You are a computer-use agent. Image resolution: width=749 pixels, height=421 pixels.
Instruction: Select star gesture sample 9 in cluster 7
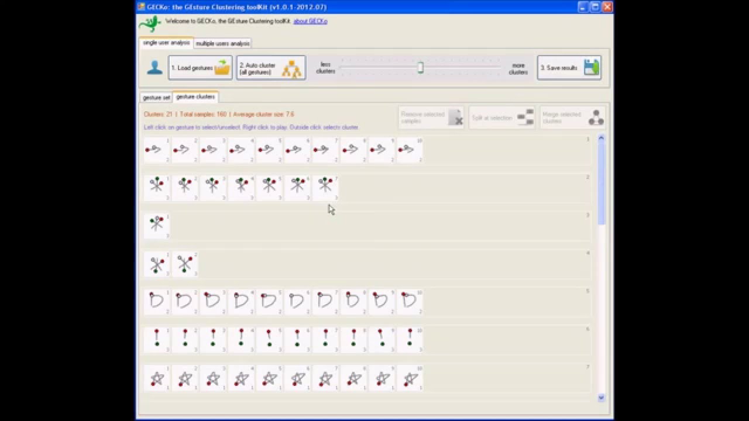(x=381, y=378)
